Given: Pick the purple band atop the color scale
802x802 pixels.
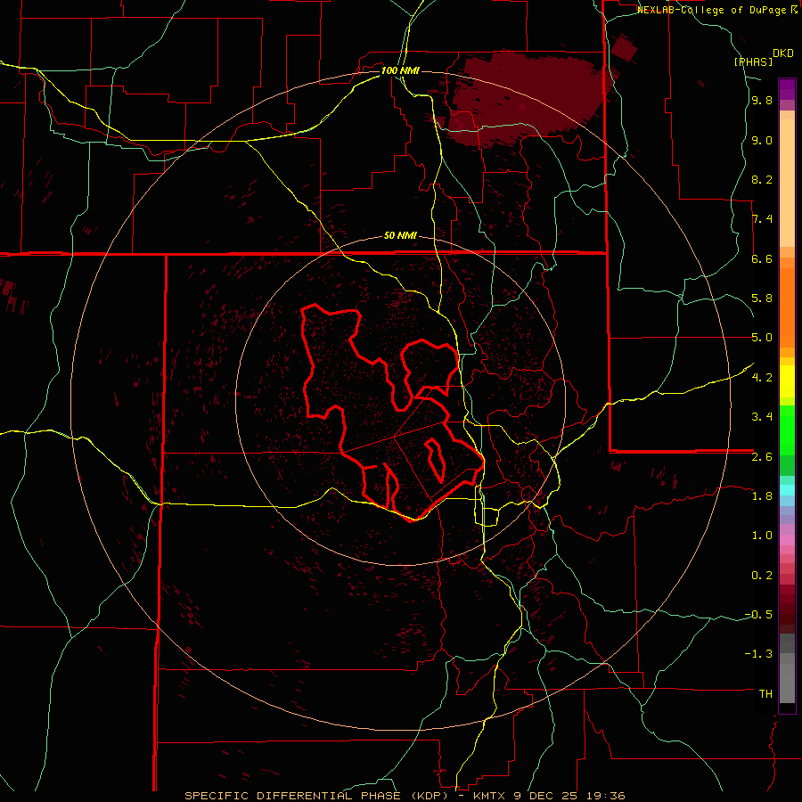Looking at the screenshot, I should point(787,89).
